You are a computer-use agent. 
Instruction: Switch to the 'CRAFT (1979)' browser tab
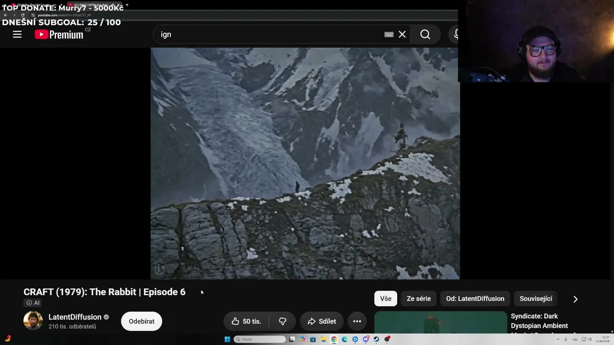(x=94, y=5)
